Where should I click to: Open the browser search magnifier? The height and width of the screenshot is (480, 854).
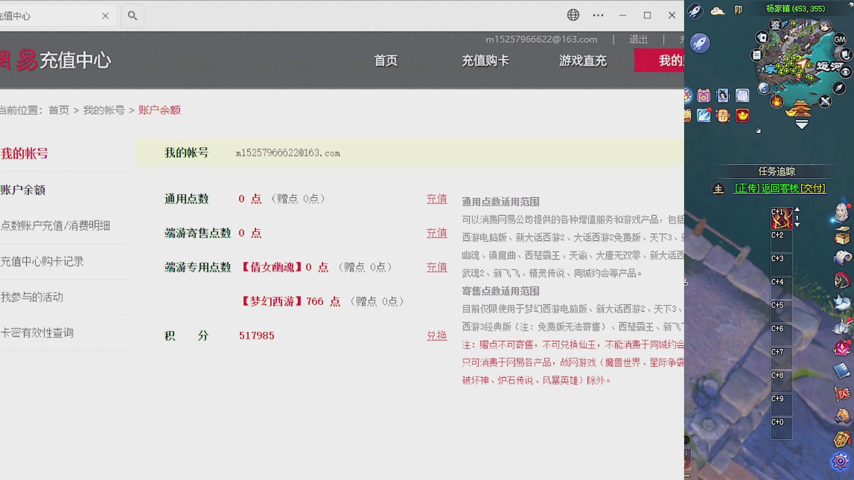coord(132,16)
